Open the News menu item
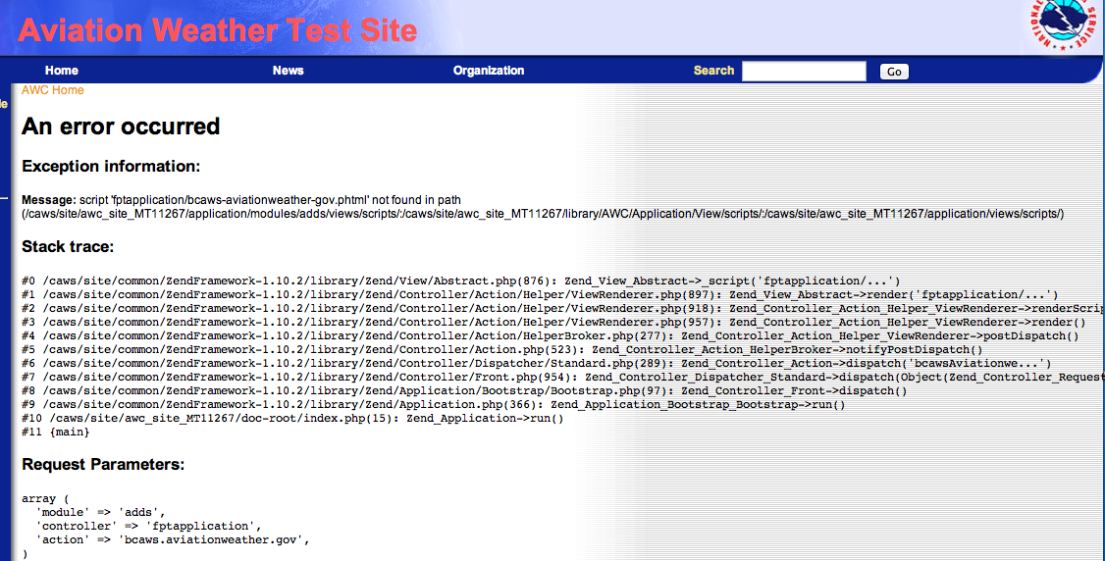 point(288,71)
